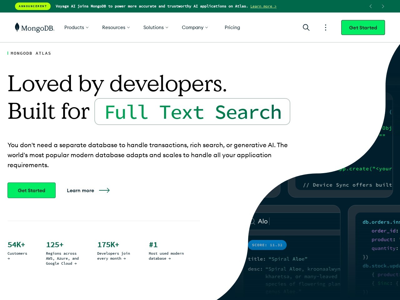Open the 175K+ Developers join stat link
Image resolution: width=400 pixels, height=300 pixels.
click(114, 251)
